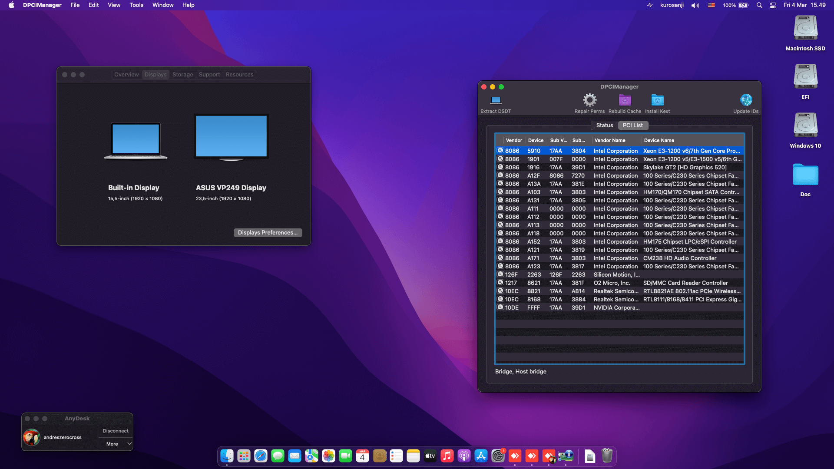Open the Tools menu

136,5
